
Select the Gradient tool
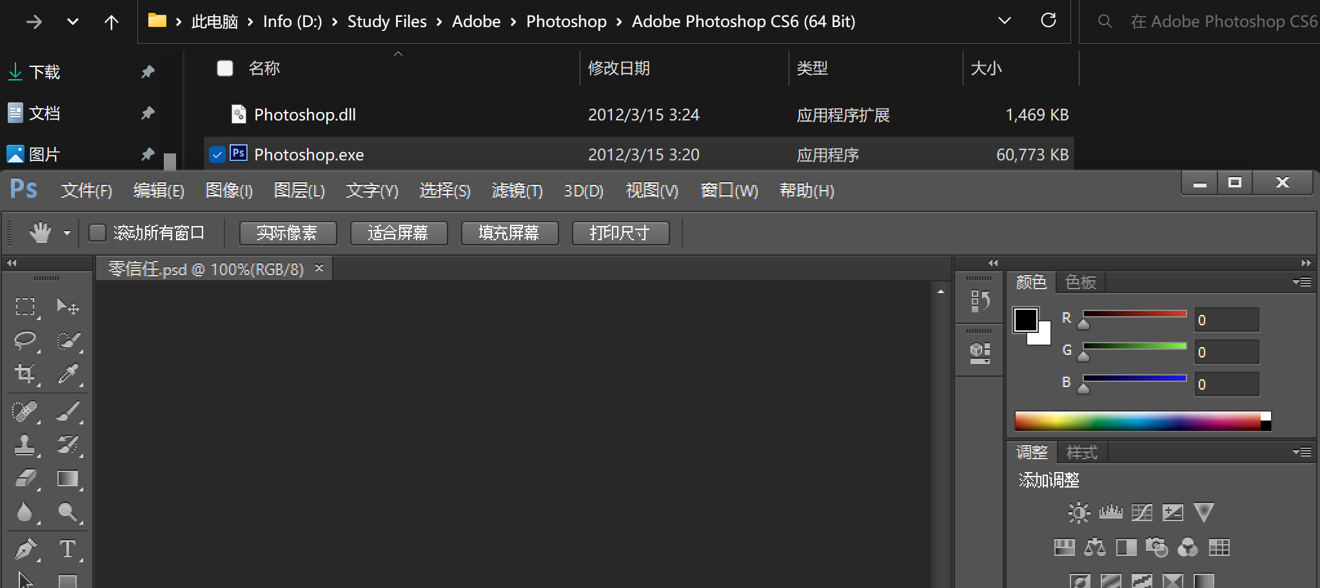point(68,479)
